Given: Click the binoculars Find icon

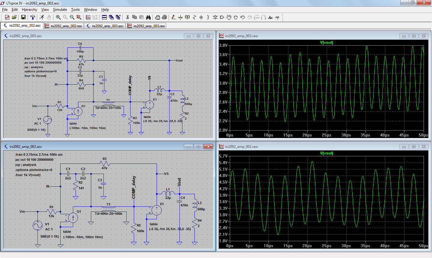Looking at the screenshot, I should [148, 17].
